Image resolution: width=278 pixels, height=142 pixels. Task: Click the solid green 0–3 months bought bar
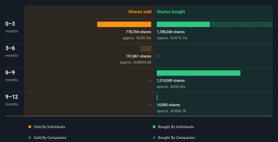(183, 24)
